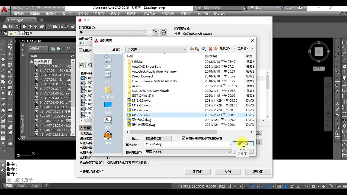Open the 插入(I) menu
This screenshot has width=347, height=195.
[67, 14]
